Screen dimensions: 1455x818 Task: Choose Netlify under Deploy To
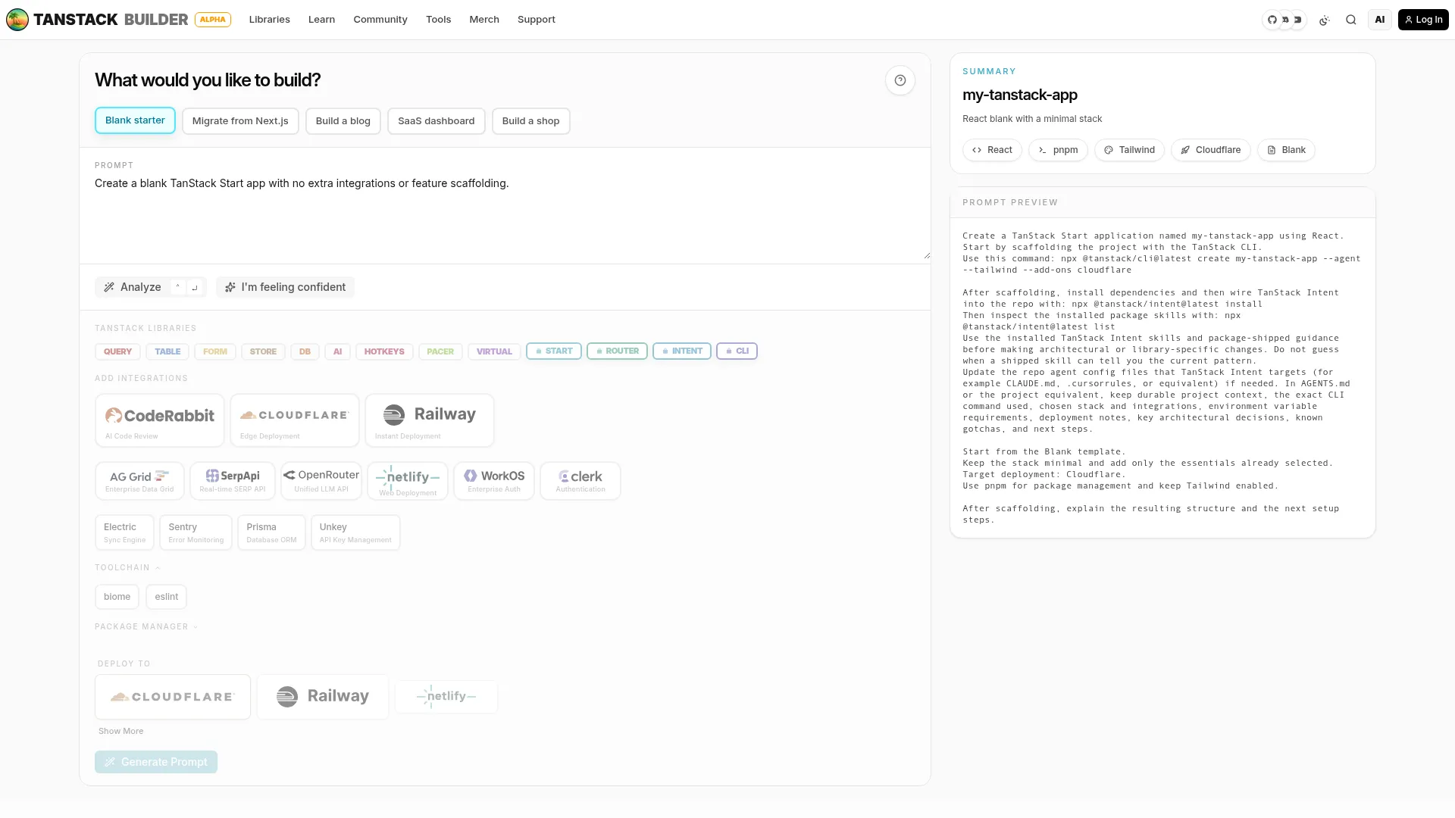pos(446,697)
